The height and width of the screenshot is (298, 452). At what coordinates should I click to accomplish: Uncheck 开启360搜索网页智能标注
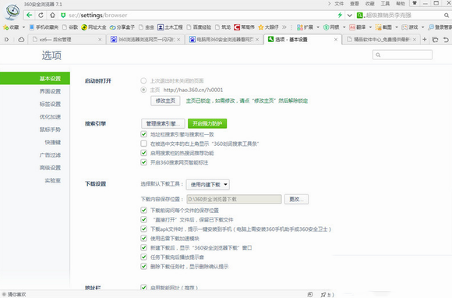(144, 162)
